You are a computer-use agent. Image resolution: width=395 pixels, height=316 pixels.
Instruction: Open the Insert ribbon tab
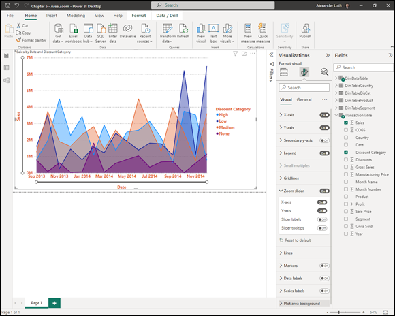coord(51,16)
